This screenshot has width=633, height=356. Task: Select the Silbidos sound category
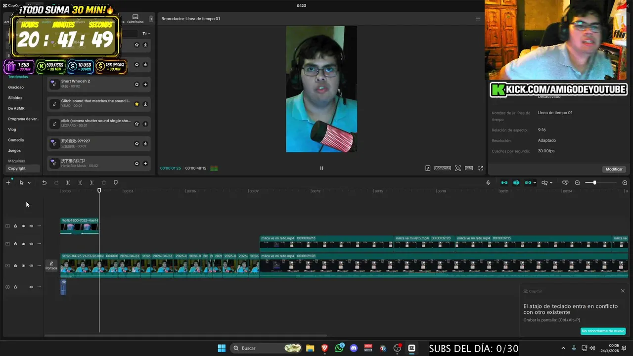pyautogui.click(x=15, y=98)
